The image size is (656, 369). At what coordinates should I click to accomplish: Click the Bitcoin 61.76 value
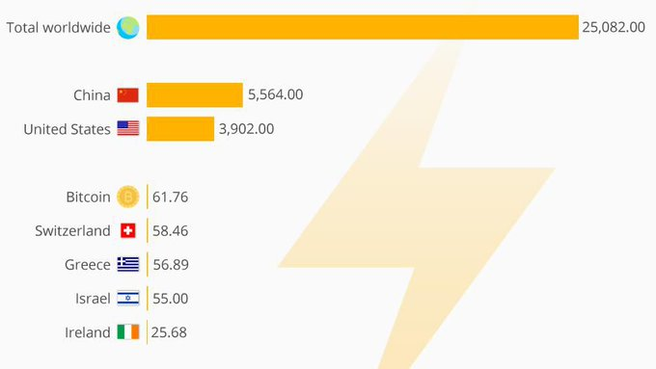tap(171, 197)
